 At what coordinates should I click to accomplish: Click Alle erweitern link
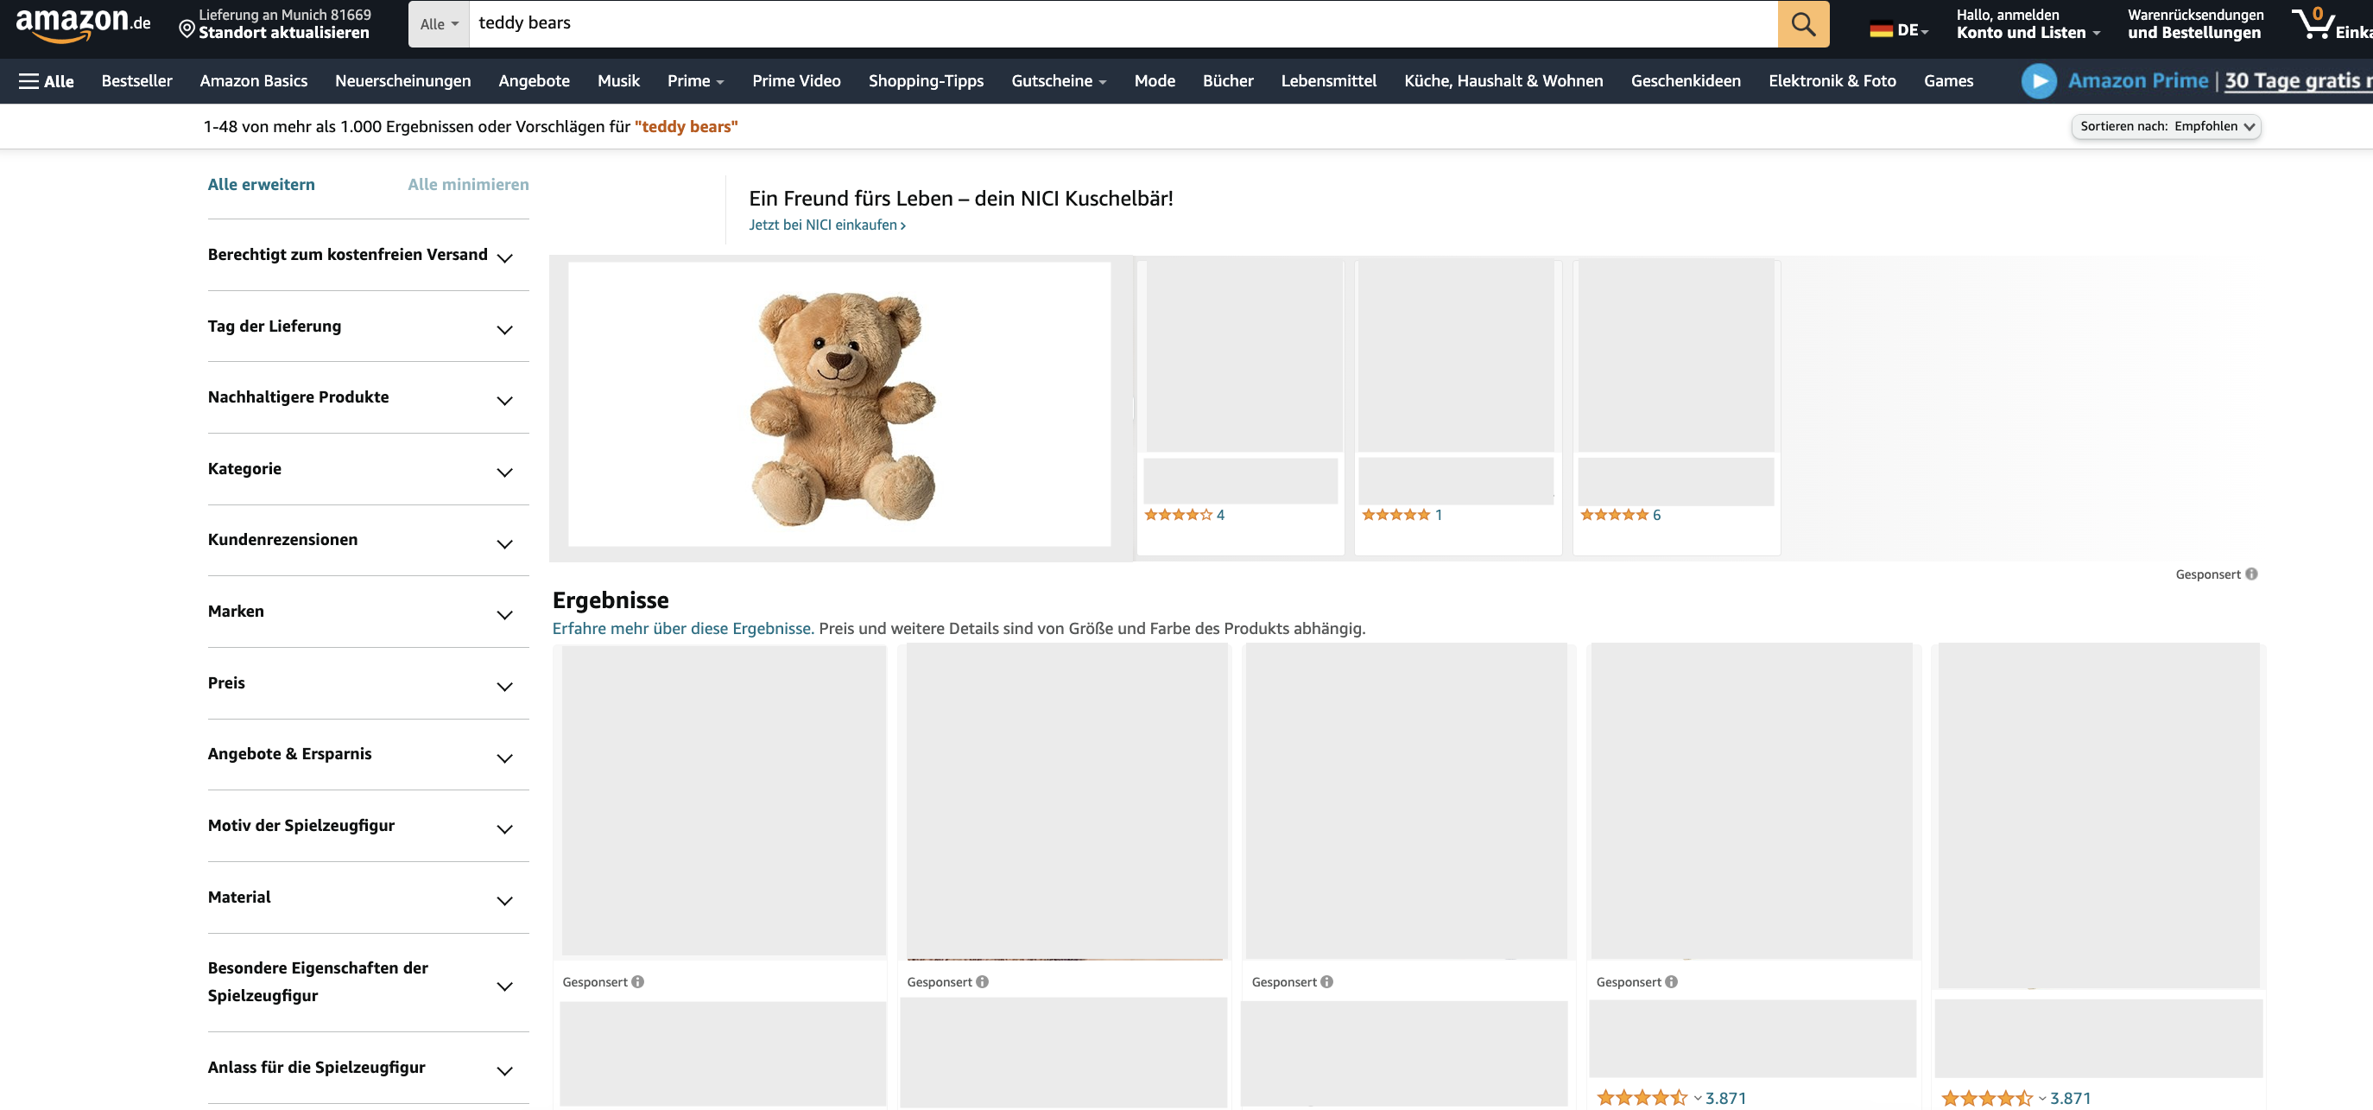[261, 184]
